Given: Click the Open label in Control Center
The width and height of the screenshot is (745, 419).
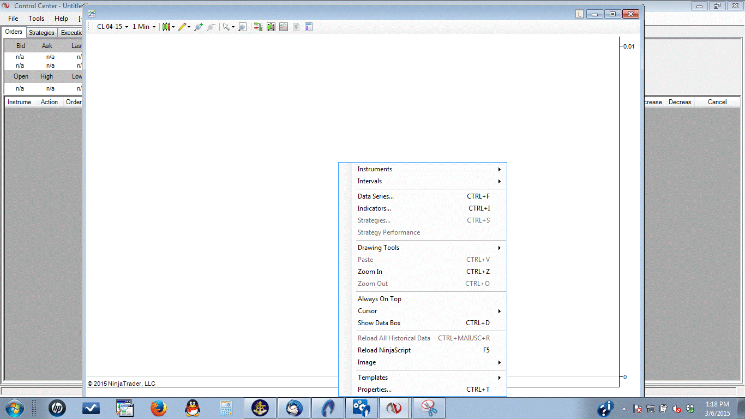Looking at the screenshot, I should 21,76.
